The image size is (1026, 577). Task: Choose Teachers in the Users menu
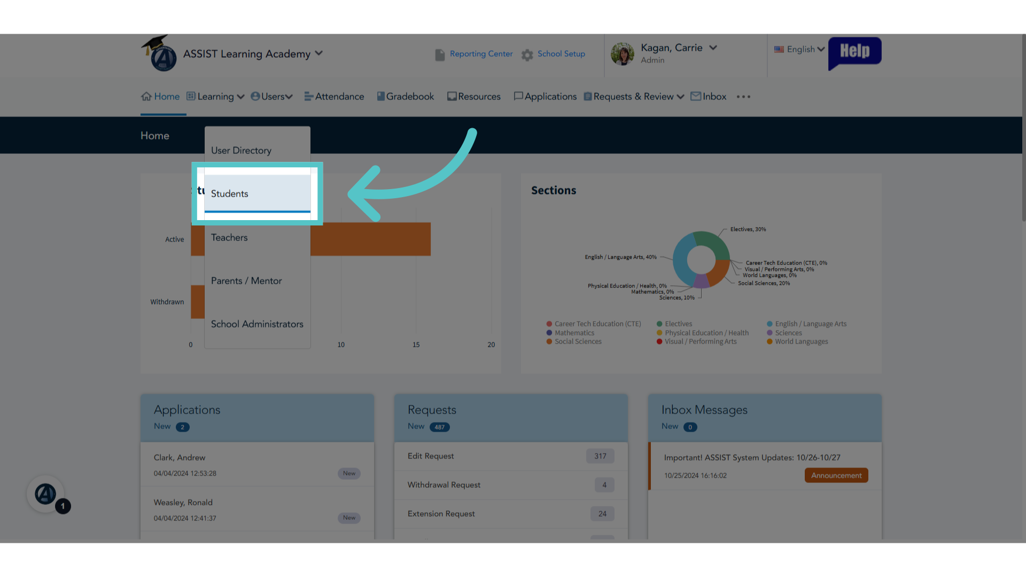coord(258,237)
